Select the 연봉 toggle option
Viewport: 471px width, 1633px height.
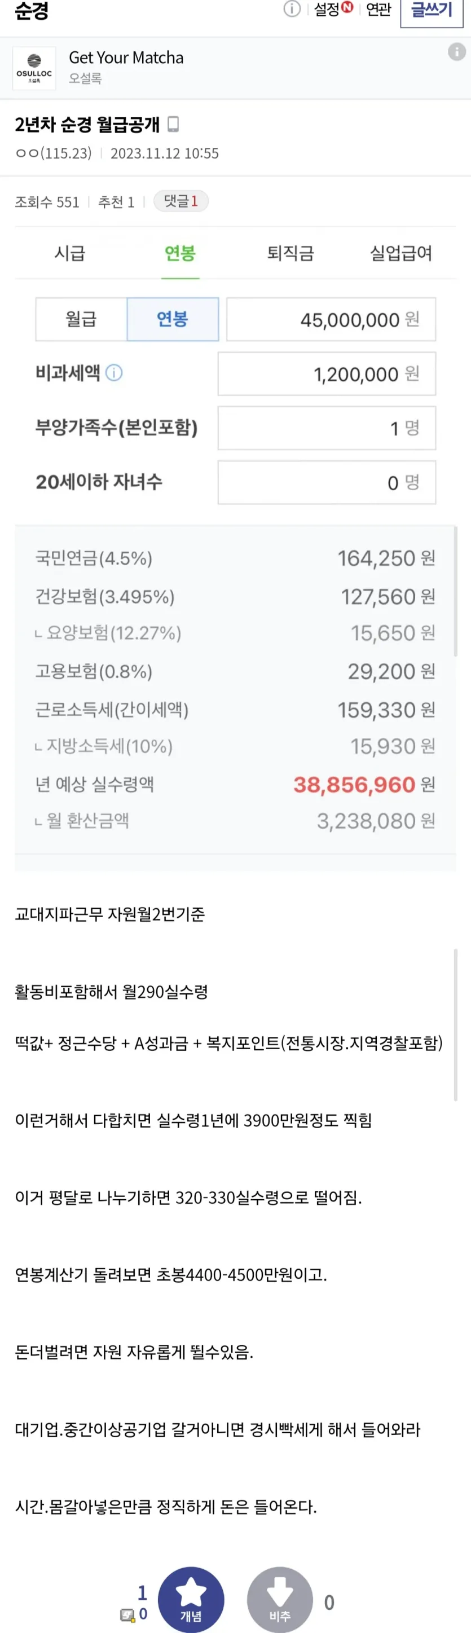[173, 319]
